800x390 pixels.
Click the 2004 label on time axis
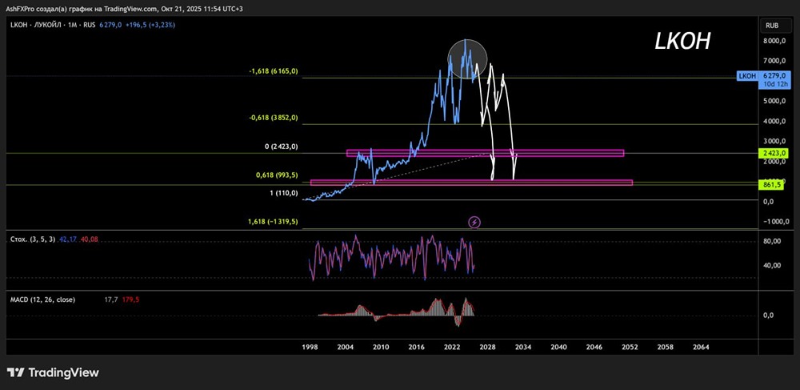coord(346,347)
